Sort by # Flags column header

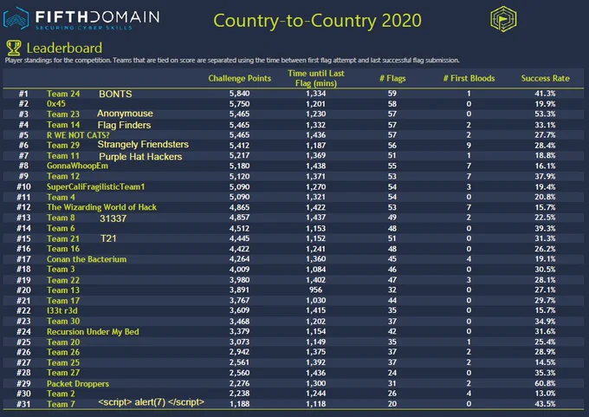(x=392, y=78)
